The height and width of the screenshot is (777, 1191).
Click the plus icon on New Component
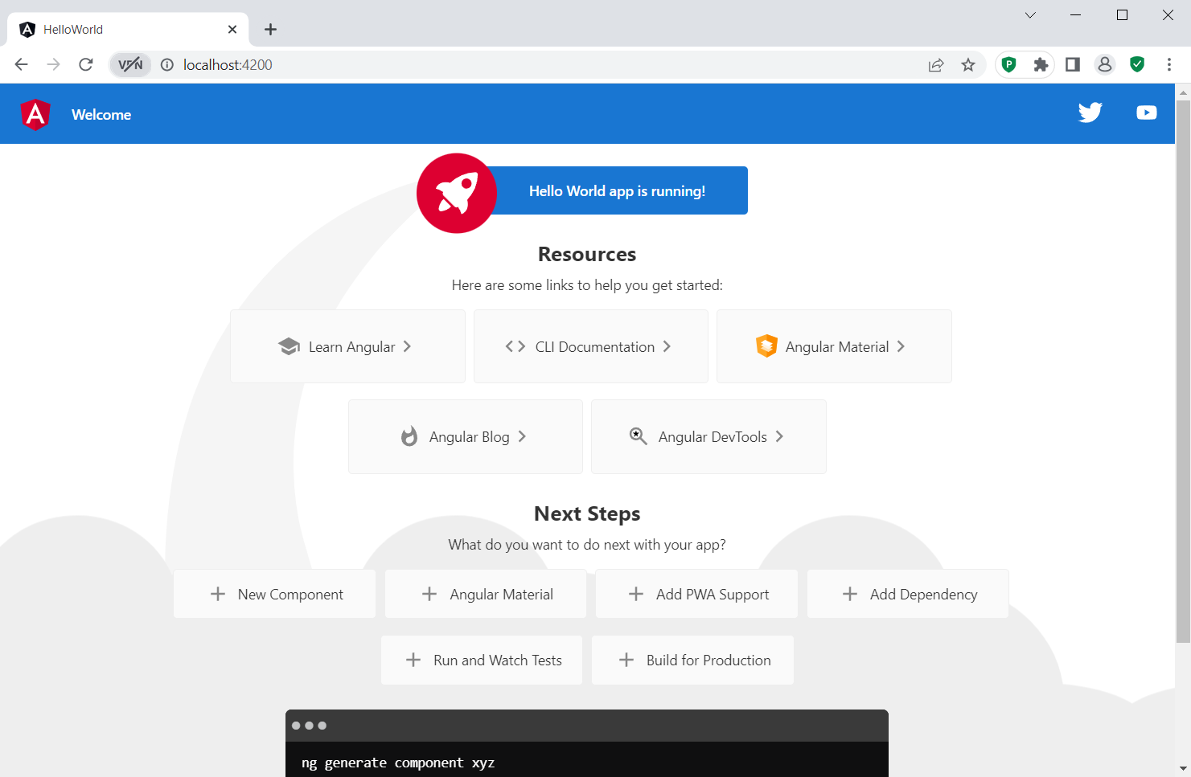coord(218,594)
